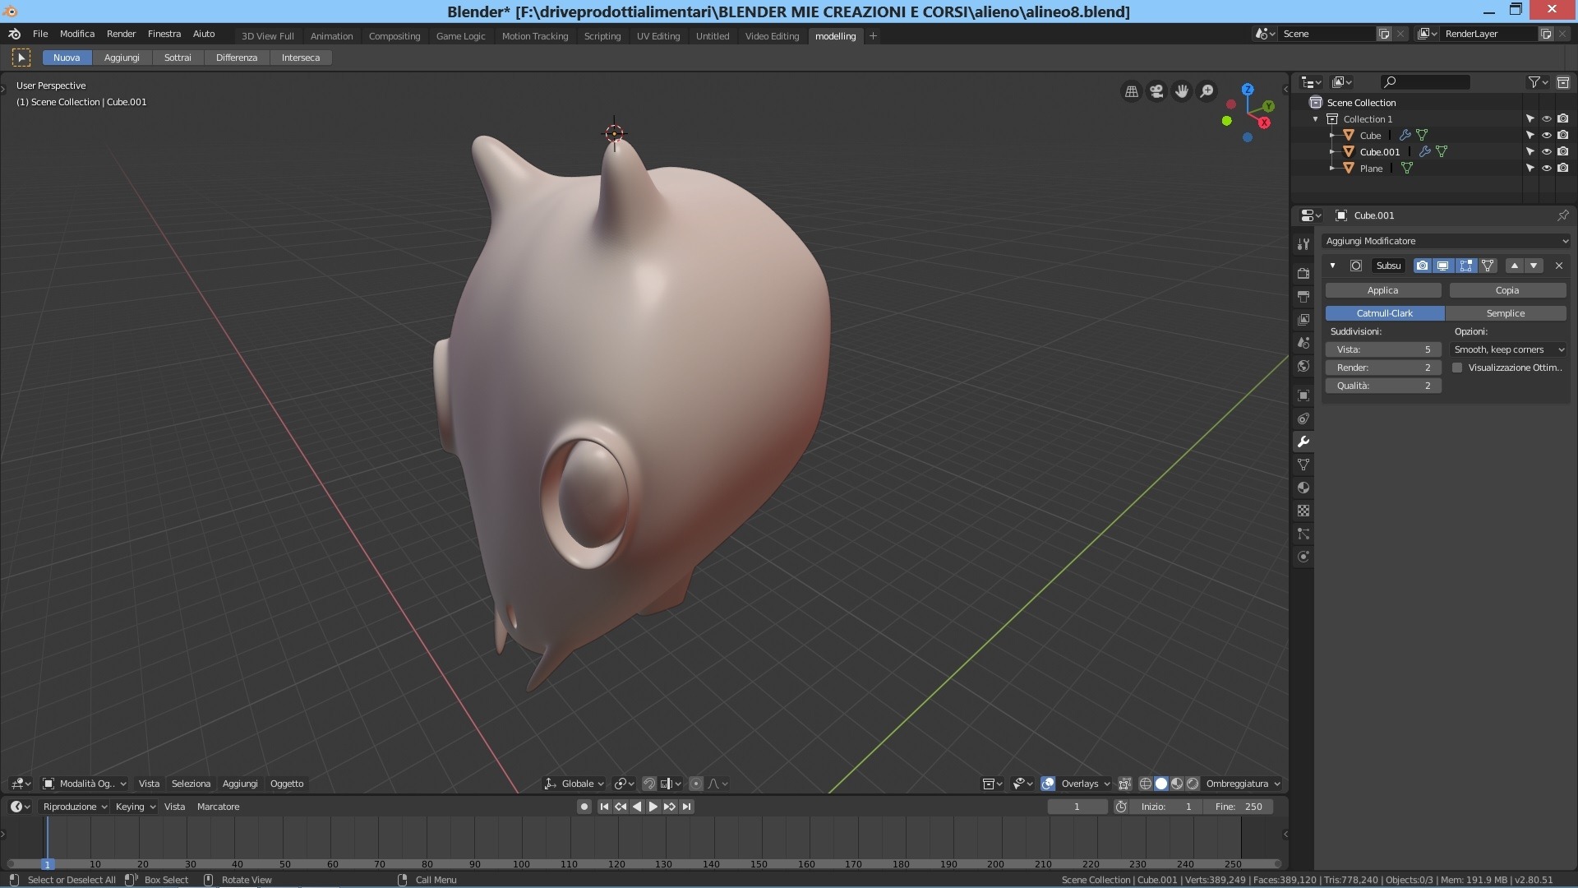
Task: Select Semplice subdivision type
Action: 1506,313
